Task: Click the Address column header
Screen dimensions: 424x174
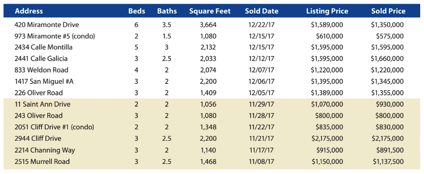Action: point(29,11)
